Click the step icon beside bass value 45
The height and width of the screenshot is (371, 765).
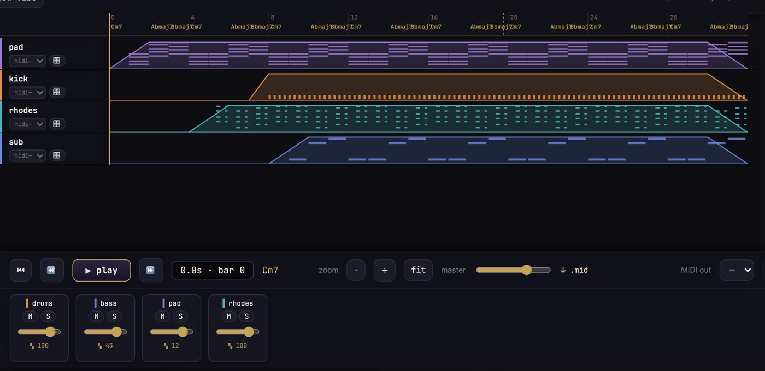99,345
